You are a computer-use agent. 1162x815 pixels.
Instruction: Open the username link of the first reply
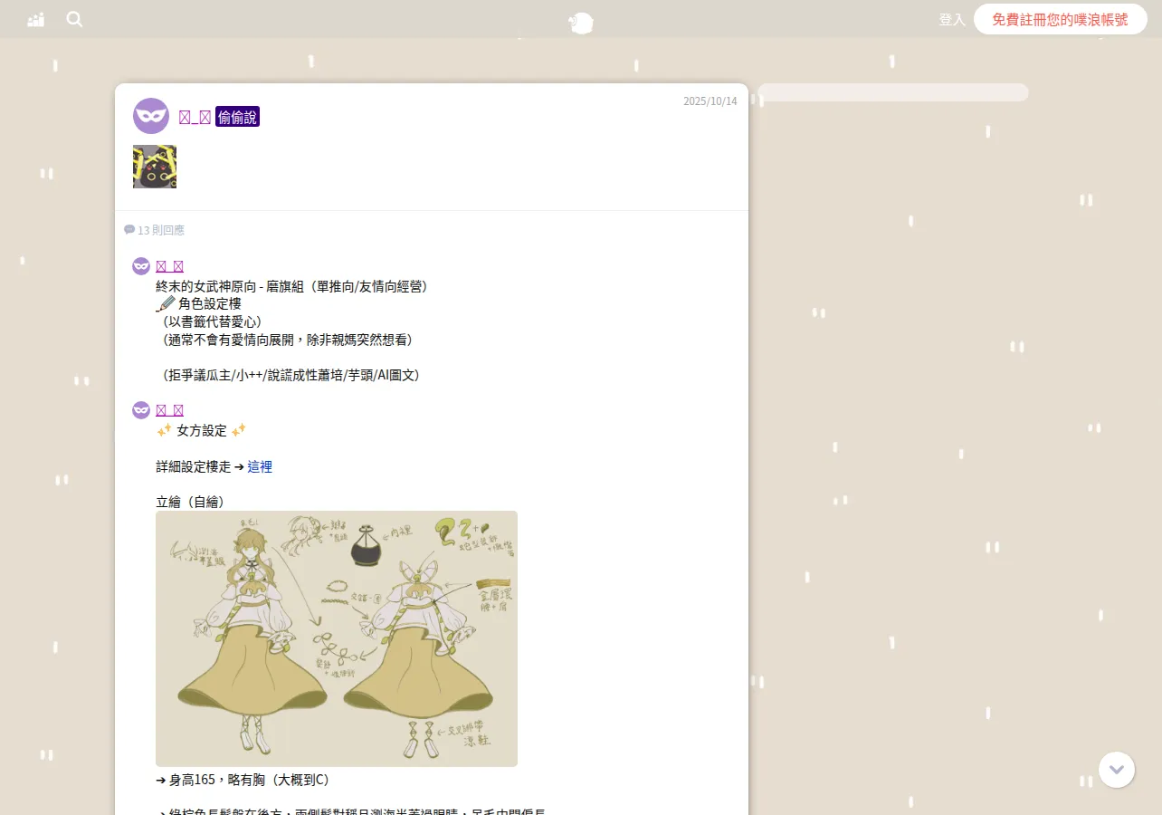(x=170, y=265)
